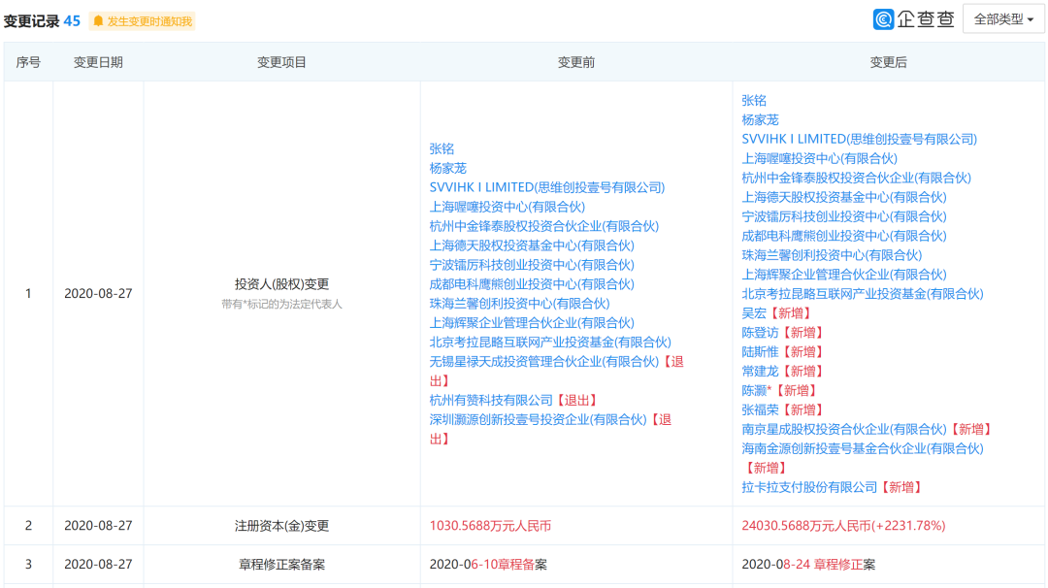Click date 2020-08-27 in row 1
The width and height of the screenshot is (1048, 588).
pyautogui.click(x=98, y=293)
